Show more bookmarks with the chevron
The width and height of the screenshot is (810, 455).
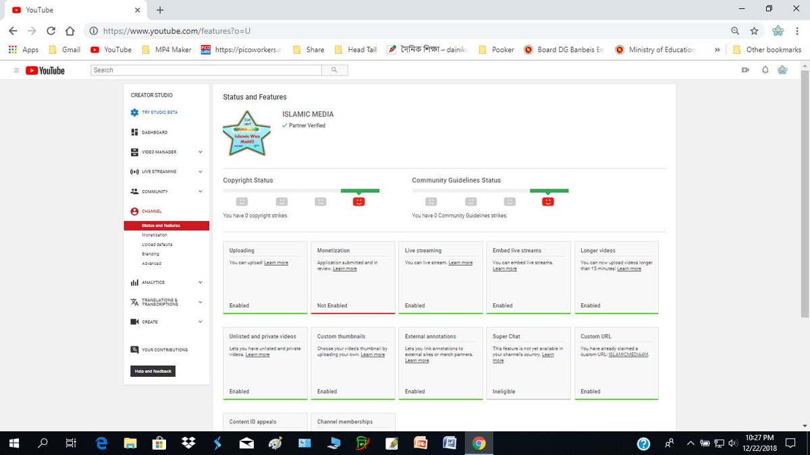tap(717, 49)
